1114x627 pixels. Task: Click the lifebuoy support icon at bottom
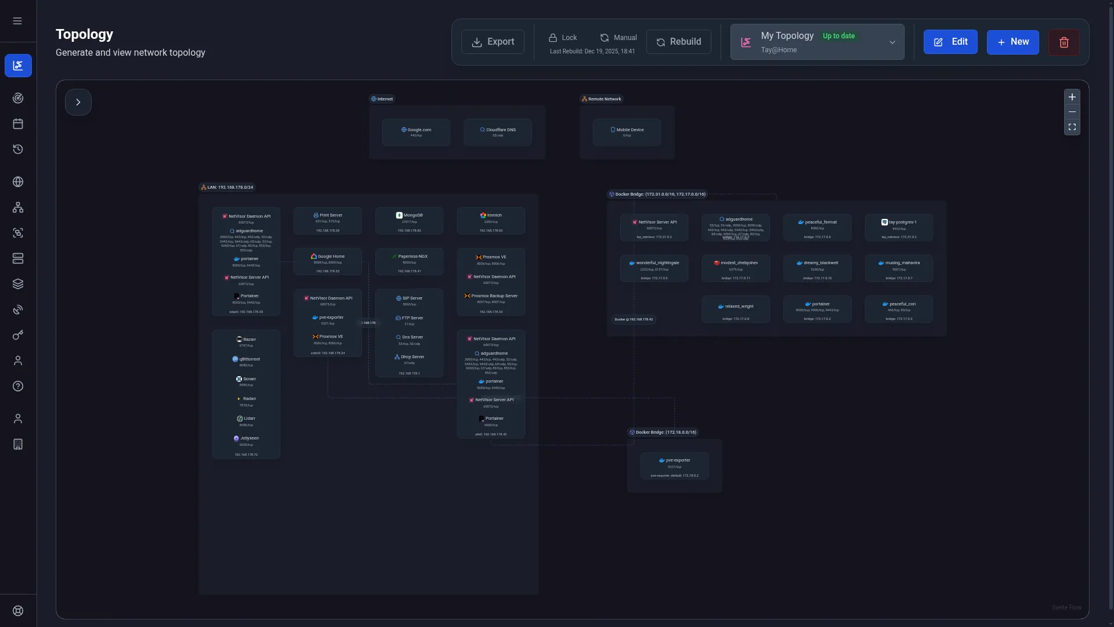coord(18,611)
